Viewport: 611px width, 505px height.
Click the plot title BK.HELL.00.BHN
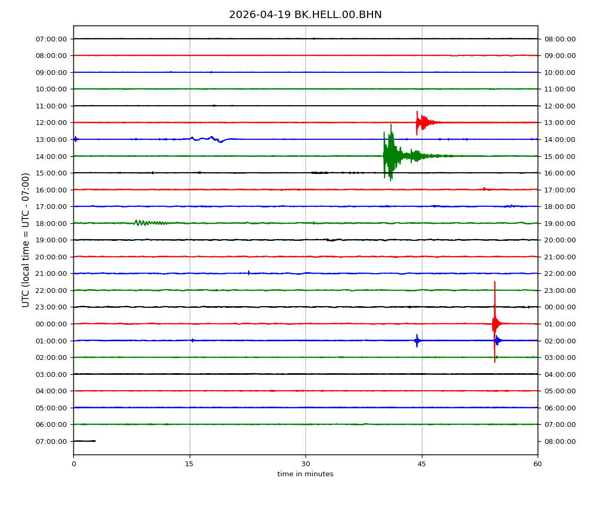tap(305, 15)
